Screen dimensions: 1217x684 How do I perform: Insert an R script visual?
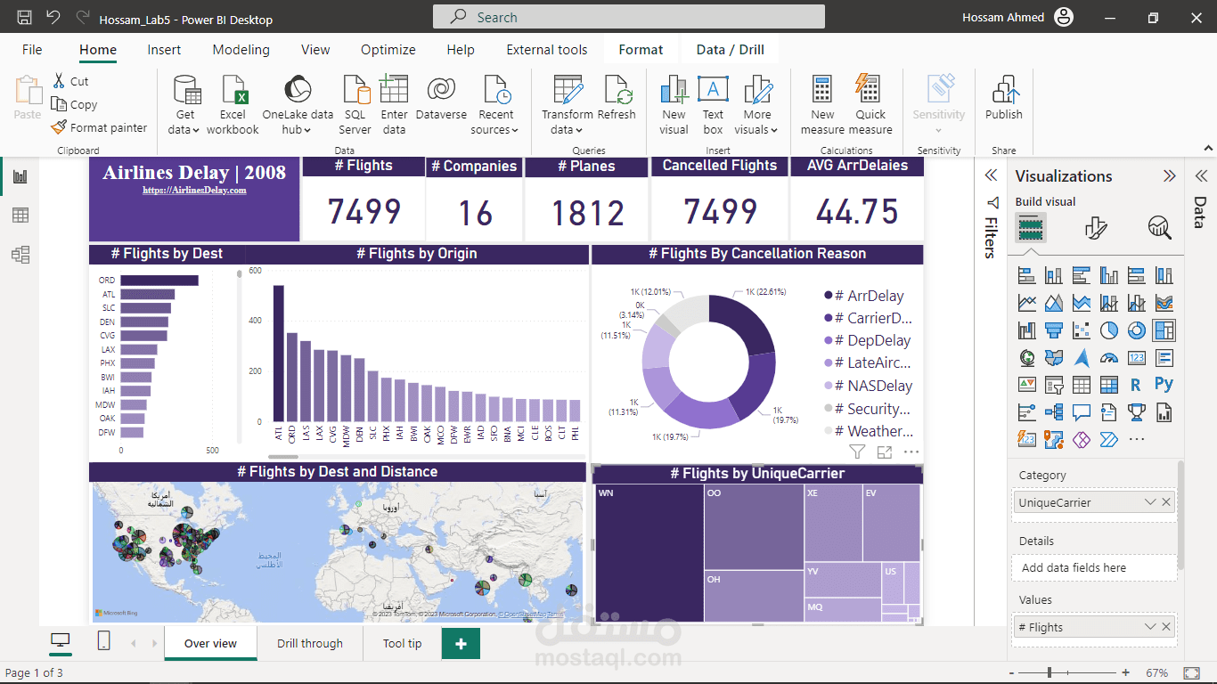tap(1135, 384)
